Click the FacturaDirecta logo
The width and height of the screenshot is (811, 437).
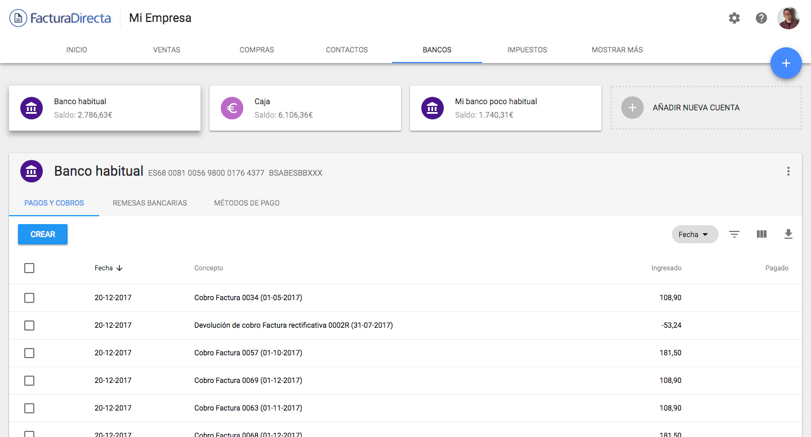tap(60, 18)
